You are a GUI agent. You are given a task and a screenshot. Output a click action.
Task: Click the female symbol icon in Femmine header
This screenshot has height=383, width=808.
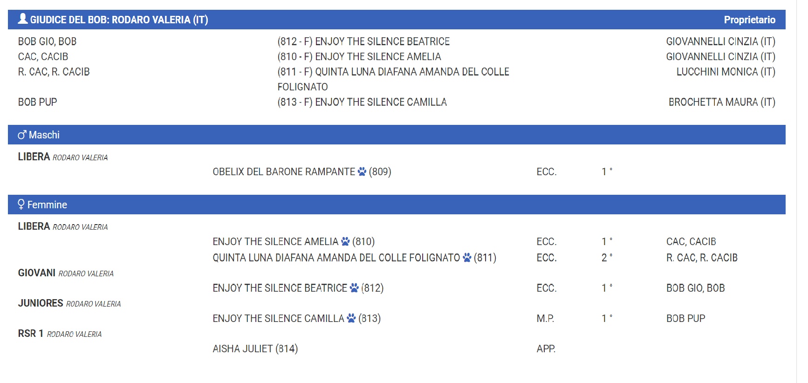click(21, 204)
